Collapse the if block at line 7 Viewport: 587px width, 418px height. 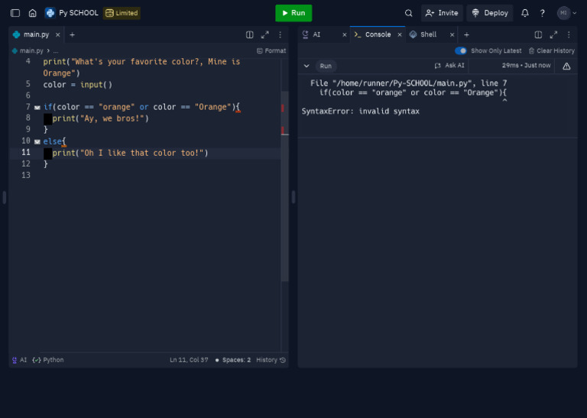[37, 107]
